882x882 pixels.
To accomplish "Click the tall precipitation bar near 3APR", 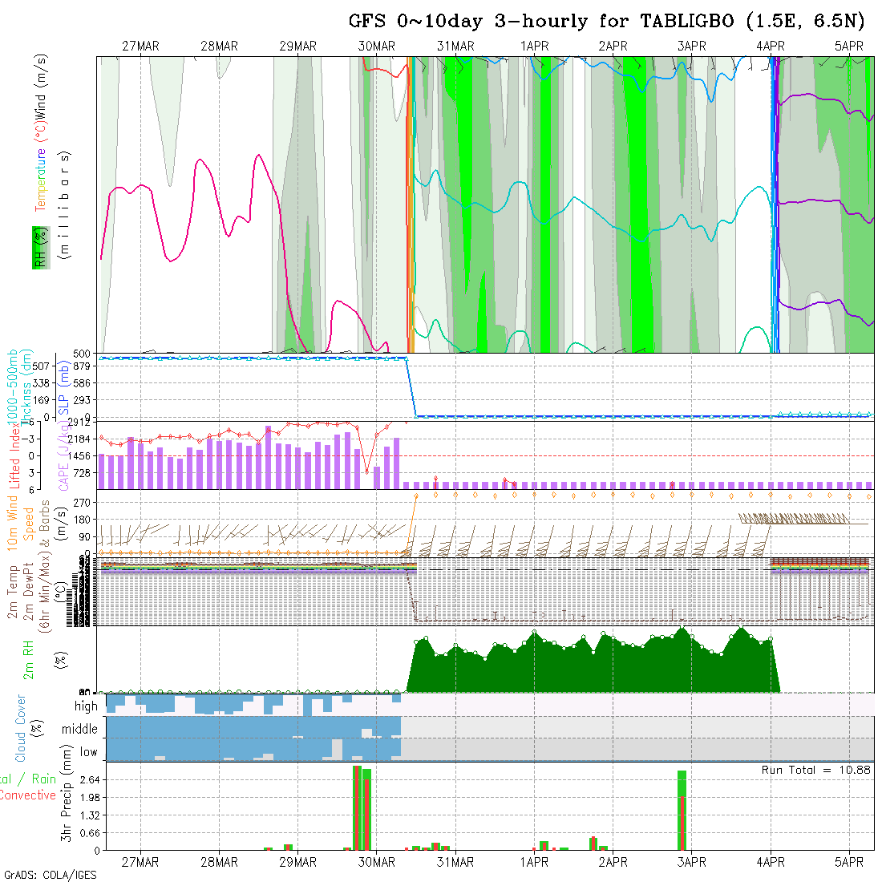I will coord(682,810).
